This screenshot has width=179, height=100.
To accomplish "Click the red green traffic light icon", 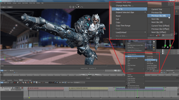I will click(28, 82).
